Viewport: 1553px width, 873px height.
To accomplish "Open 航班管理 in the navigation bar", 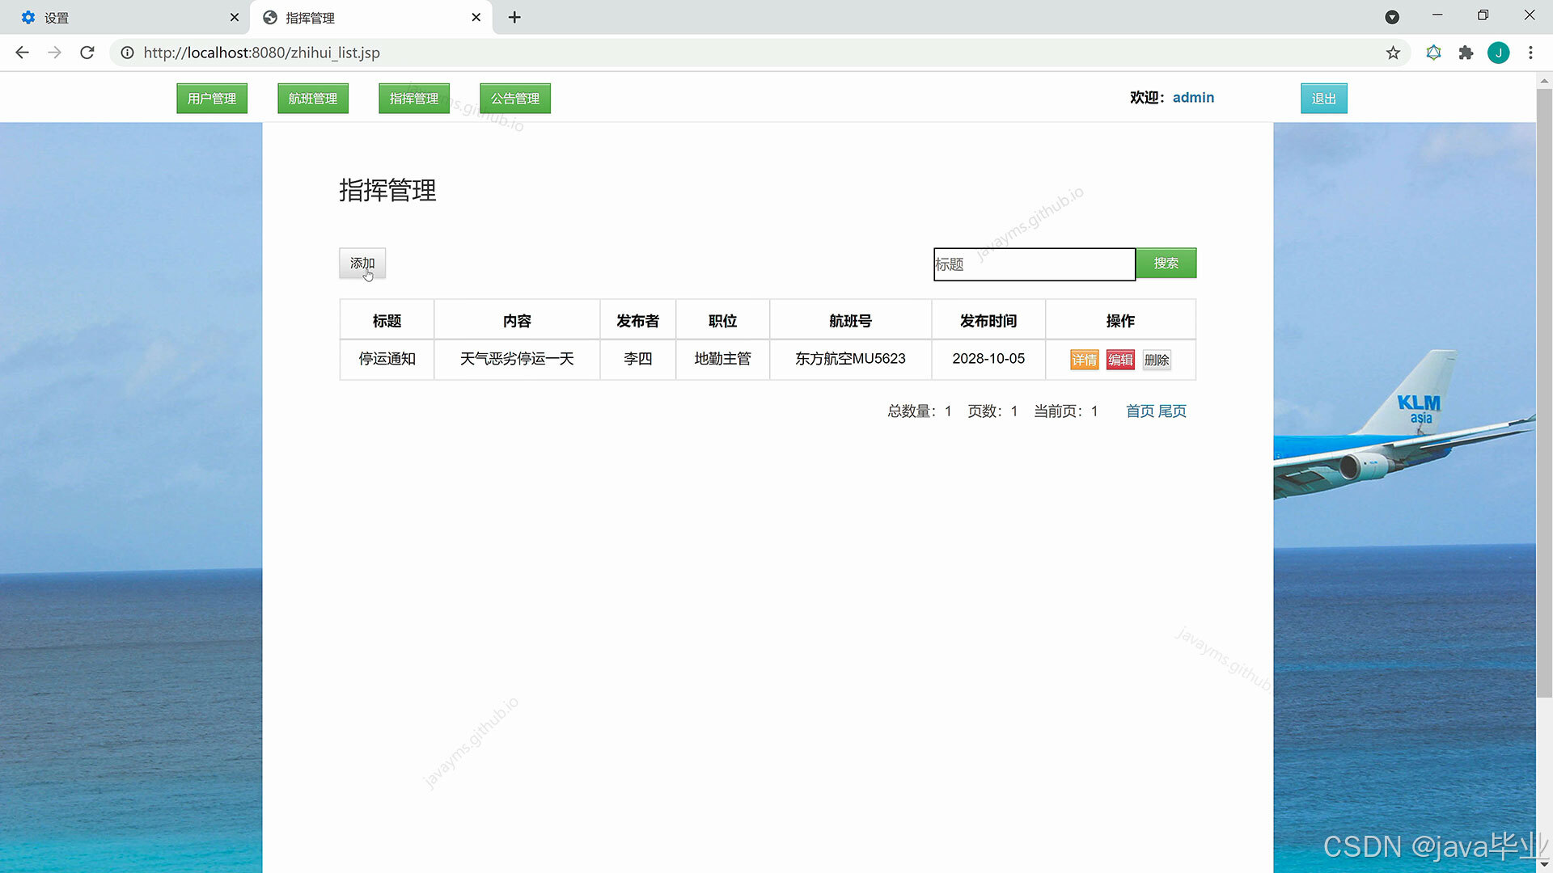I will [313, 99].
